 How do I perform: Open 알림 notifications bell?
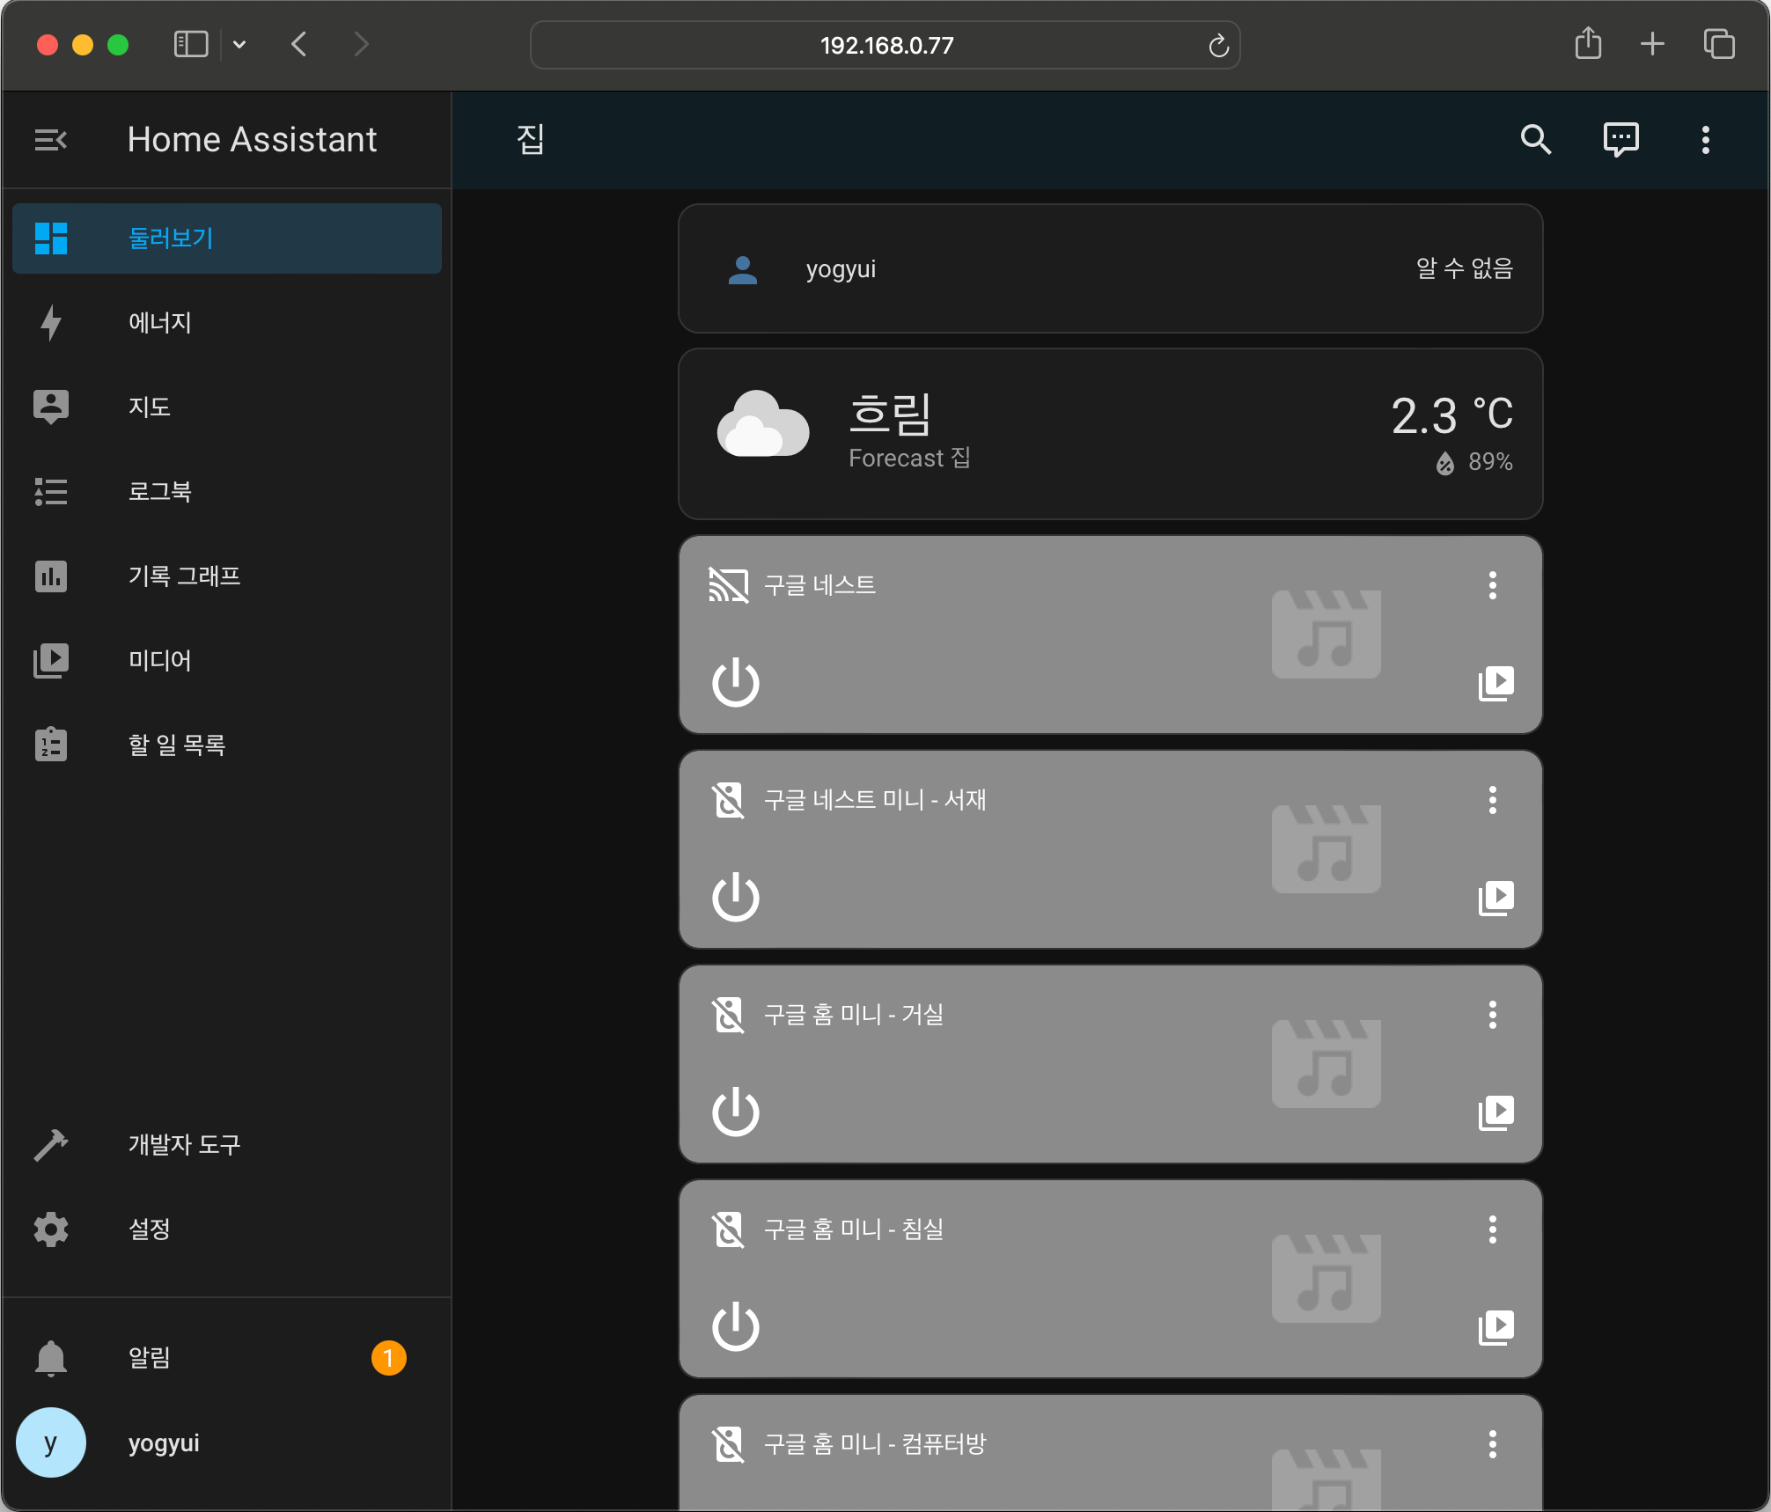[51, 1357]
